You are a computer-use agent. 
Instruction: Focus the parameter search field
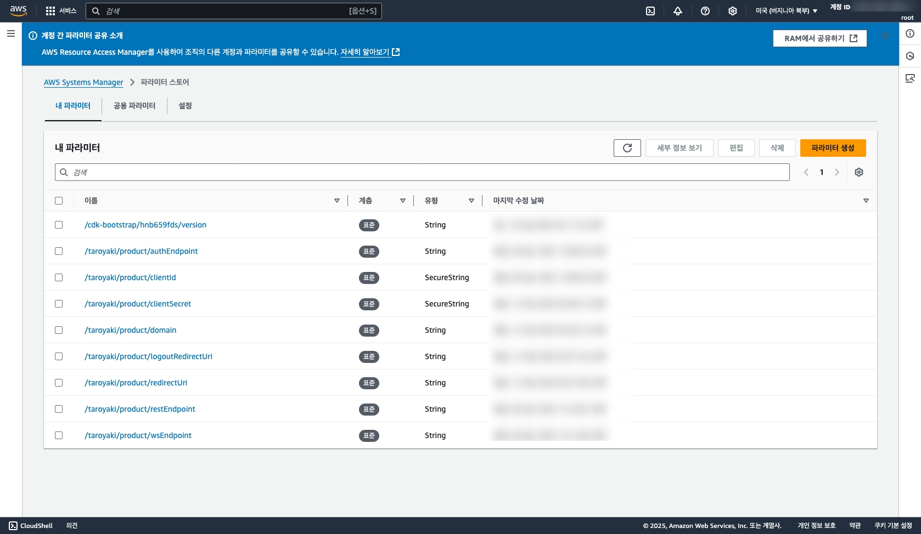pyautogui.click(x=422, y=172)
